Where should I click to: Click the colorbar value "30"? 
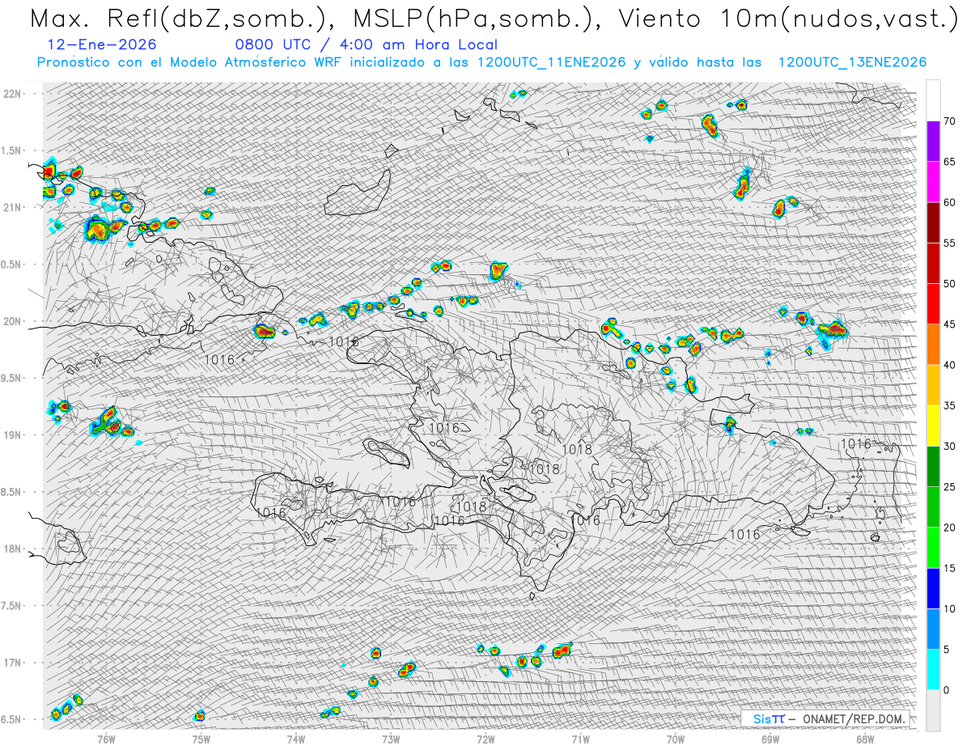949,446
